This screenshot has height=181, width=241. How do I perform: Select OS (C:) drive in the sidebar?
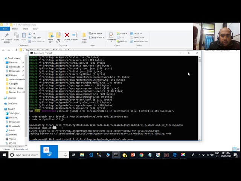click(12, 143)
